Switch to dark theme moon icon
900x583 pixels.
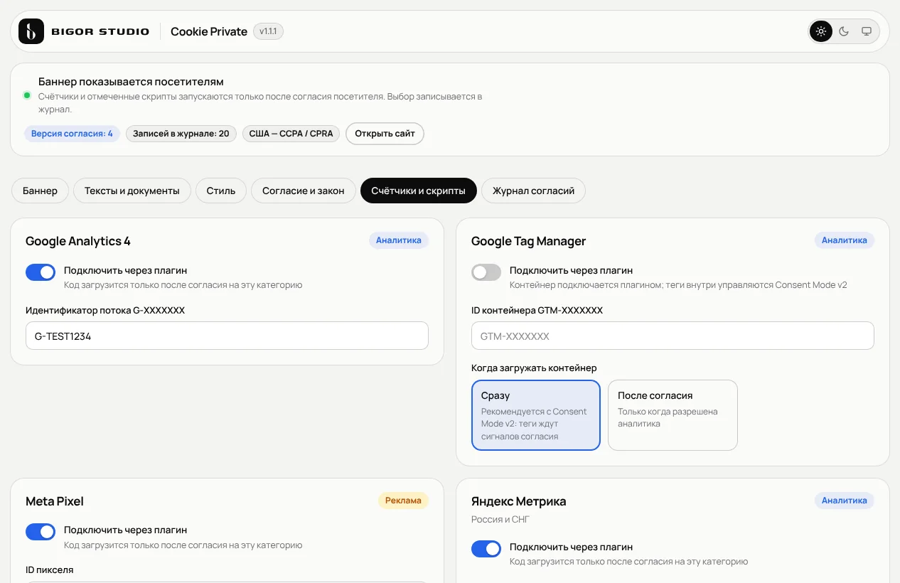[844, 31]
